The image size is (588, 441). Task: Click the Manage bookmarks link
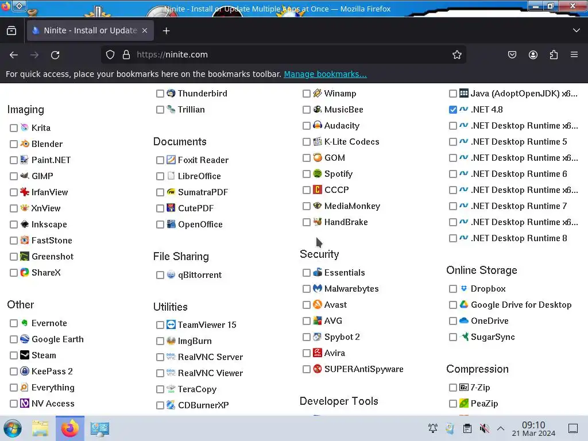[x=325, y=74]
